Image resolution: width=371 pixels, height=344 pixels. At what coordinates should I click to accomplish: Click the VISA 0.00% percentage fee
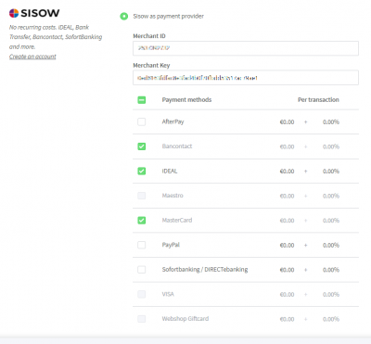(x=331, y=295)
